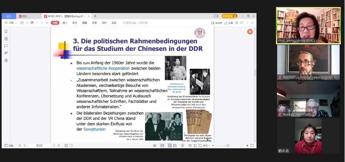Click the sidebar layout icon near login
Screen dimensions: 345x162
tap(216, 16)
